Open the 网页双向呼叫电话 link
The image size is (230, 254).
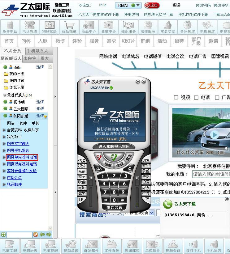22,164
